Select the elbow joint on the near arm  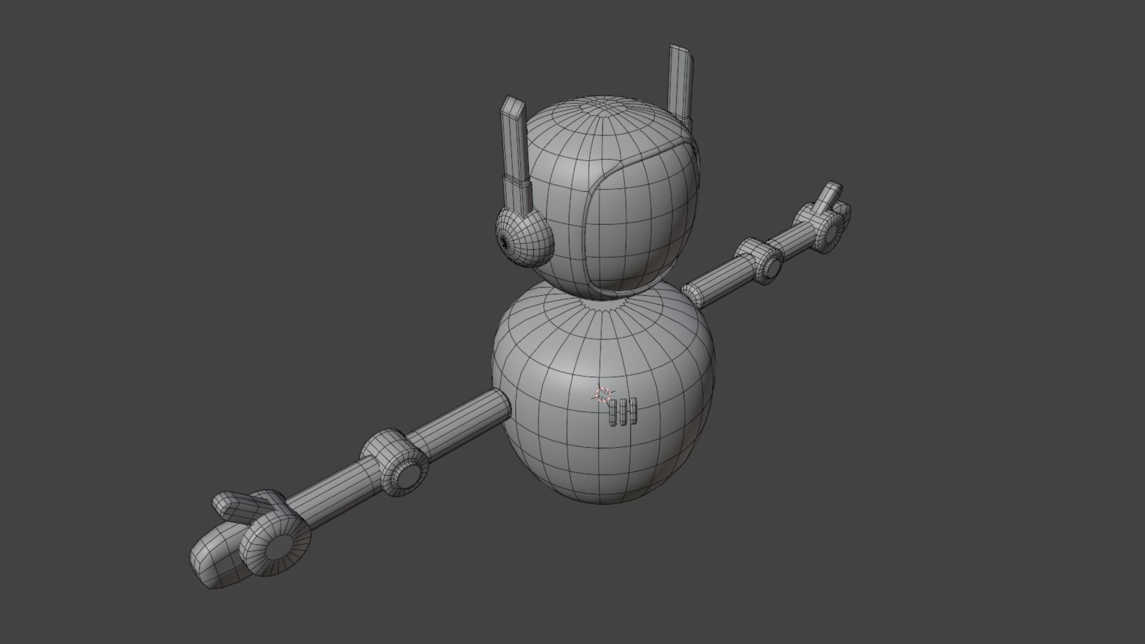click(396, 462)
